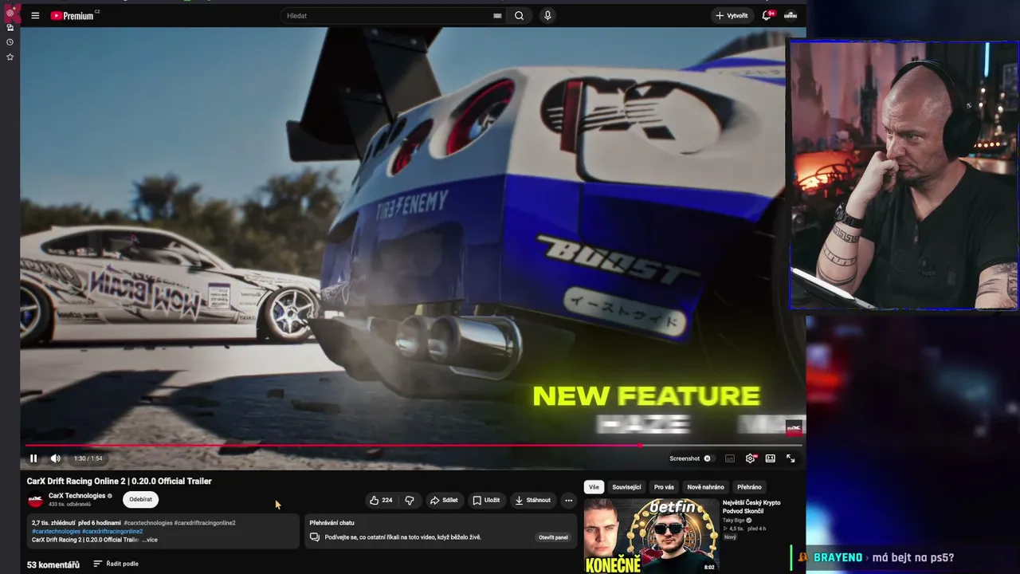Download the video with Stáhnout
The height and width of the screenshot is (574, 1020).
(533, 501)
